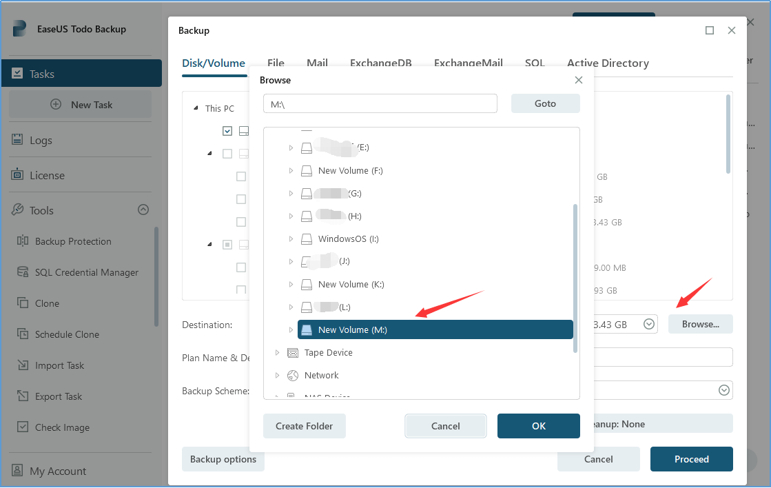Confirm with the OK button
The height and width of the screenshot is (488, 771).
pos(538,426)
